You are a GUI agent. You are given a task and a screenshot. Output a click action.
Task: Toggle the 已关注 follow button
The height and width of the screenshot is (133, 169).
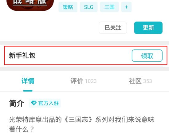click(113, 28)
